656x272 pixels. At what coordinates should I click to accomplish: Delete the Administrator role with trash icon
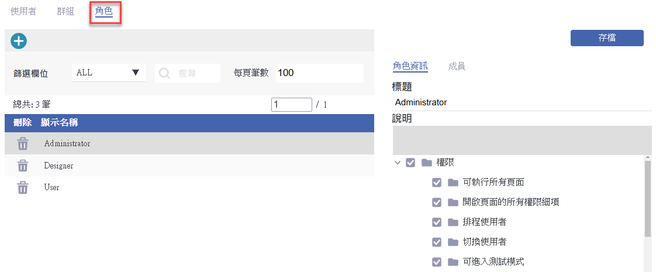click(23, 144)
